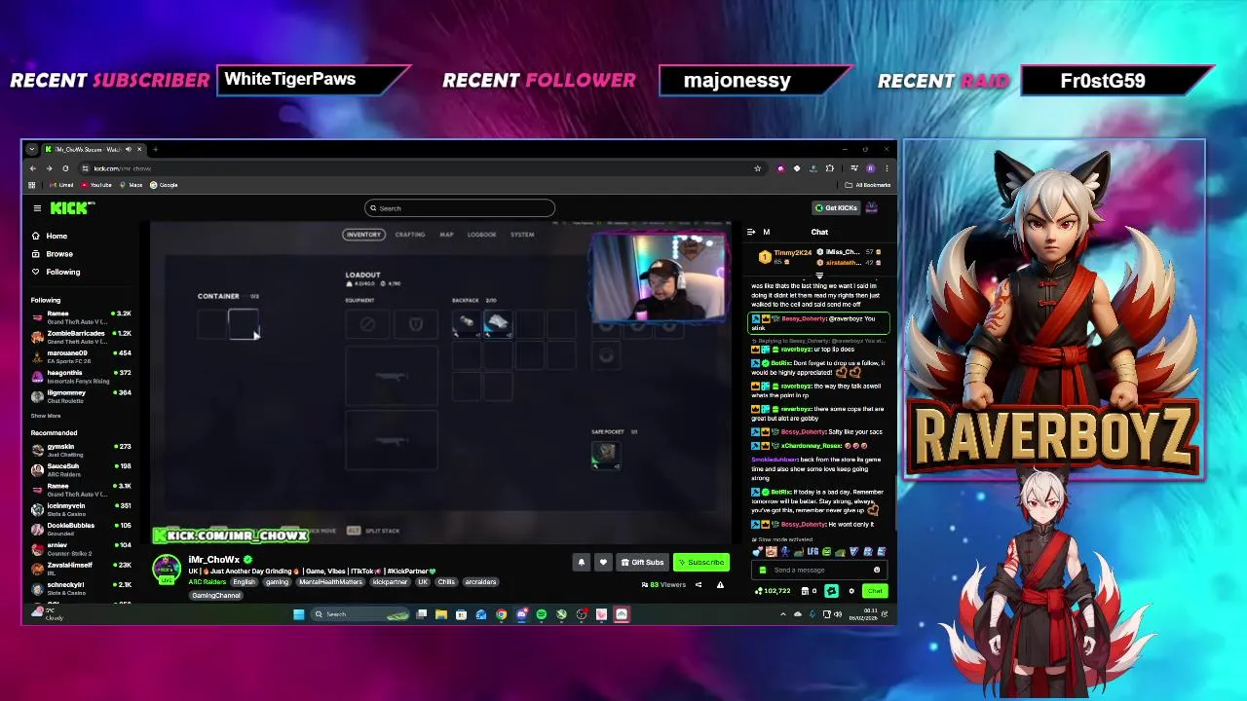Open DookieBubbles channel in Recommended list
This screenshot has height=701, width=1247.
(81, 529)
